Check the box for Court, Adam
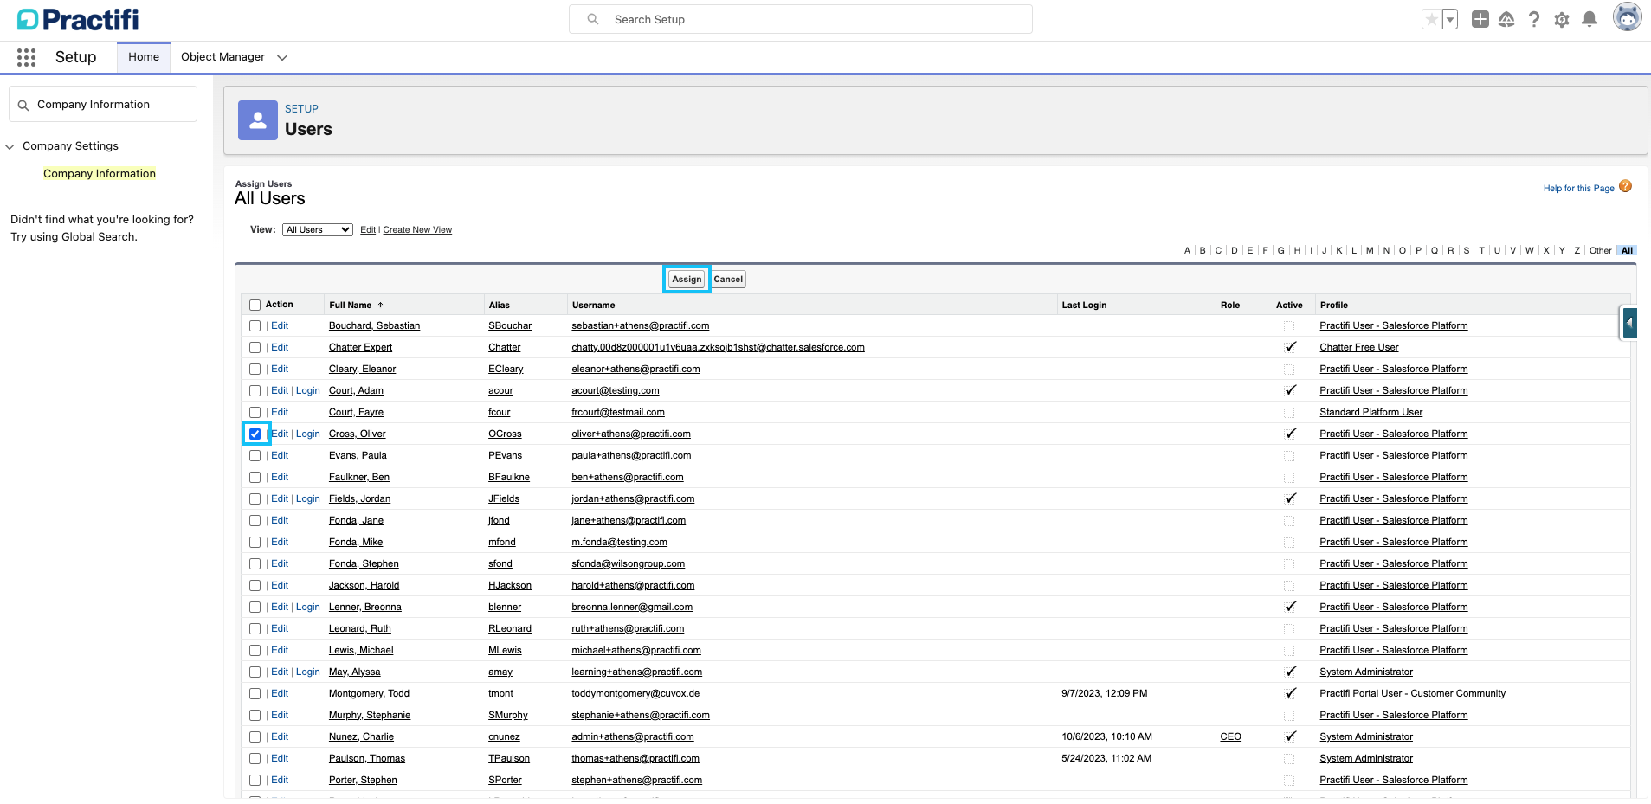This screenshot has width=1651, height=804. (255, 390)
